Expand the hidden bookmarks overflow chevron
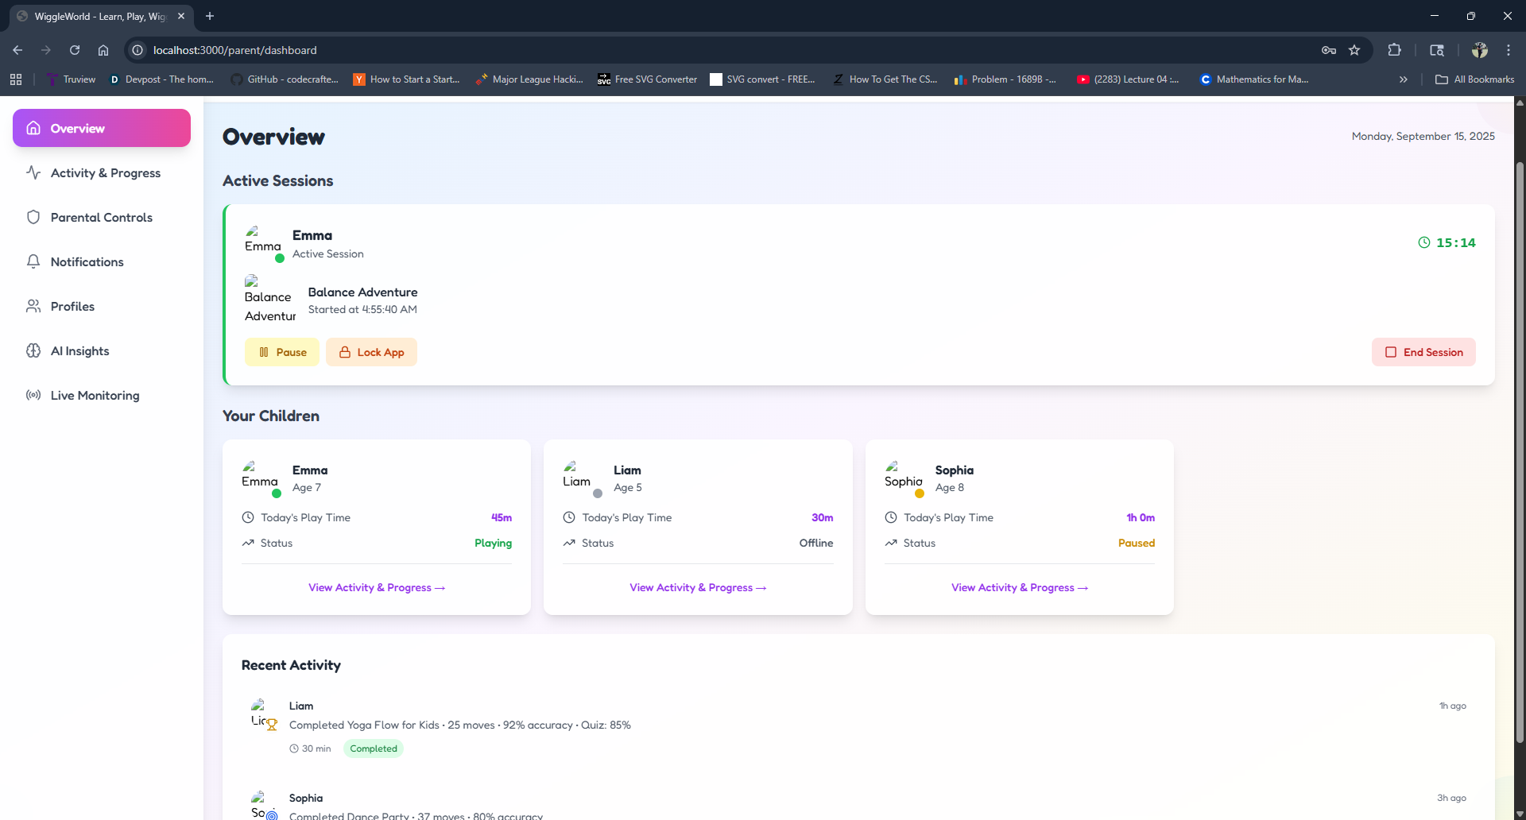The image size is (1526, 820). click(x=1404, y=79)
